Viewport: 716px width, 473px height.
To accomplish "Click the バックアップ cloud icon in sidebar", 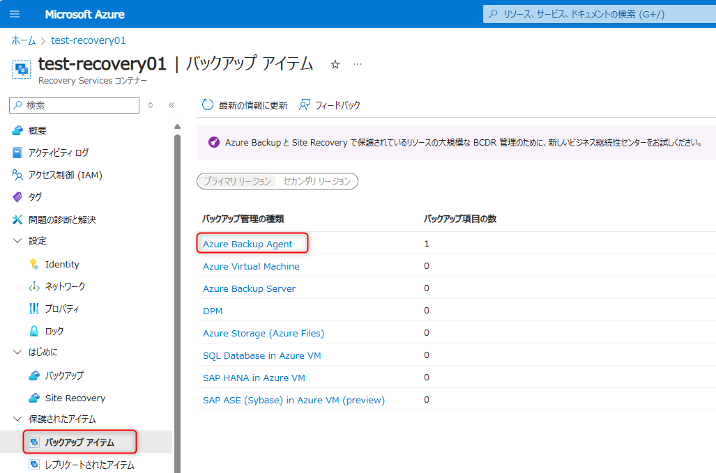I will 33,375.
